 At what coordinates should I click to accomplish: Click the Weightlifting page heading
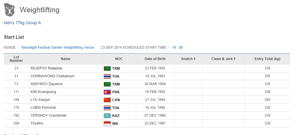click(x=39, y=10)
